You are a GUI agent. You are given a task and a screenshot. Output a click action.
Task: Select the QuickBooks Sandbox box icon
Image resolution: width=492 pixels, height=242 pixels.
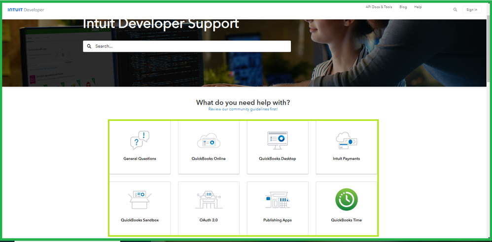pos(140,200)
